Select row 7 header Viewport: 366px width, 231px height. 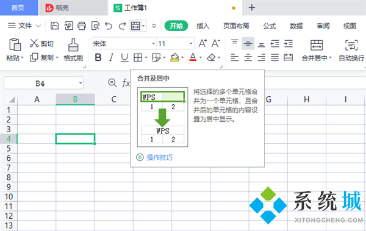(9, 168)
